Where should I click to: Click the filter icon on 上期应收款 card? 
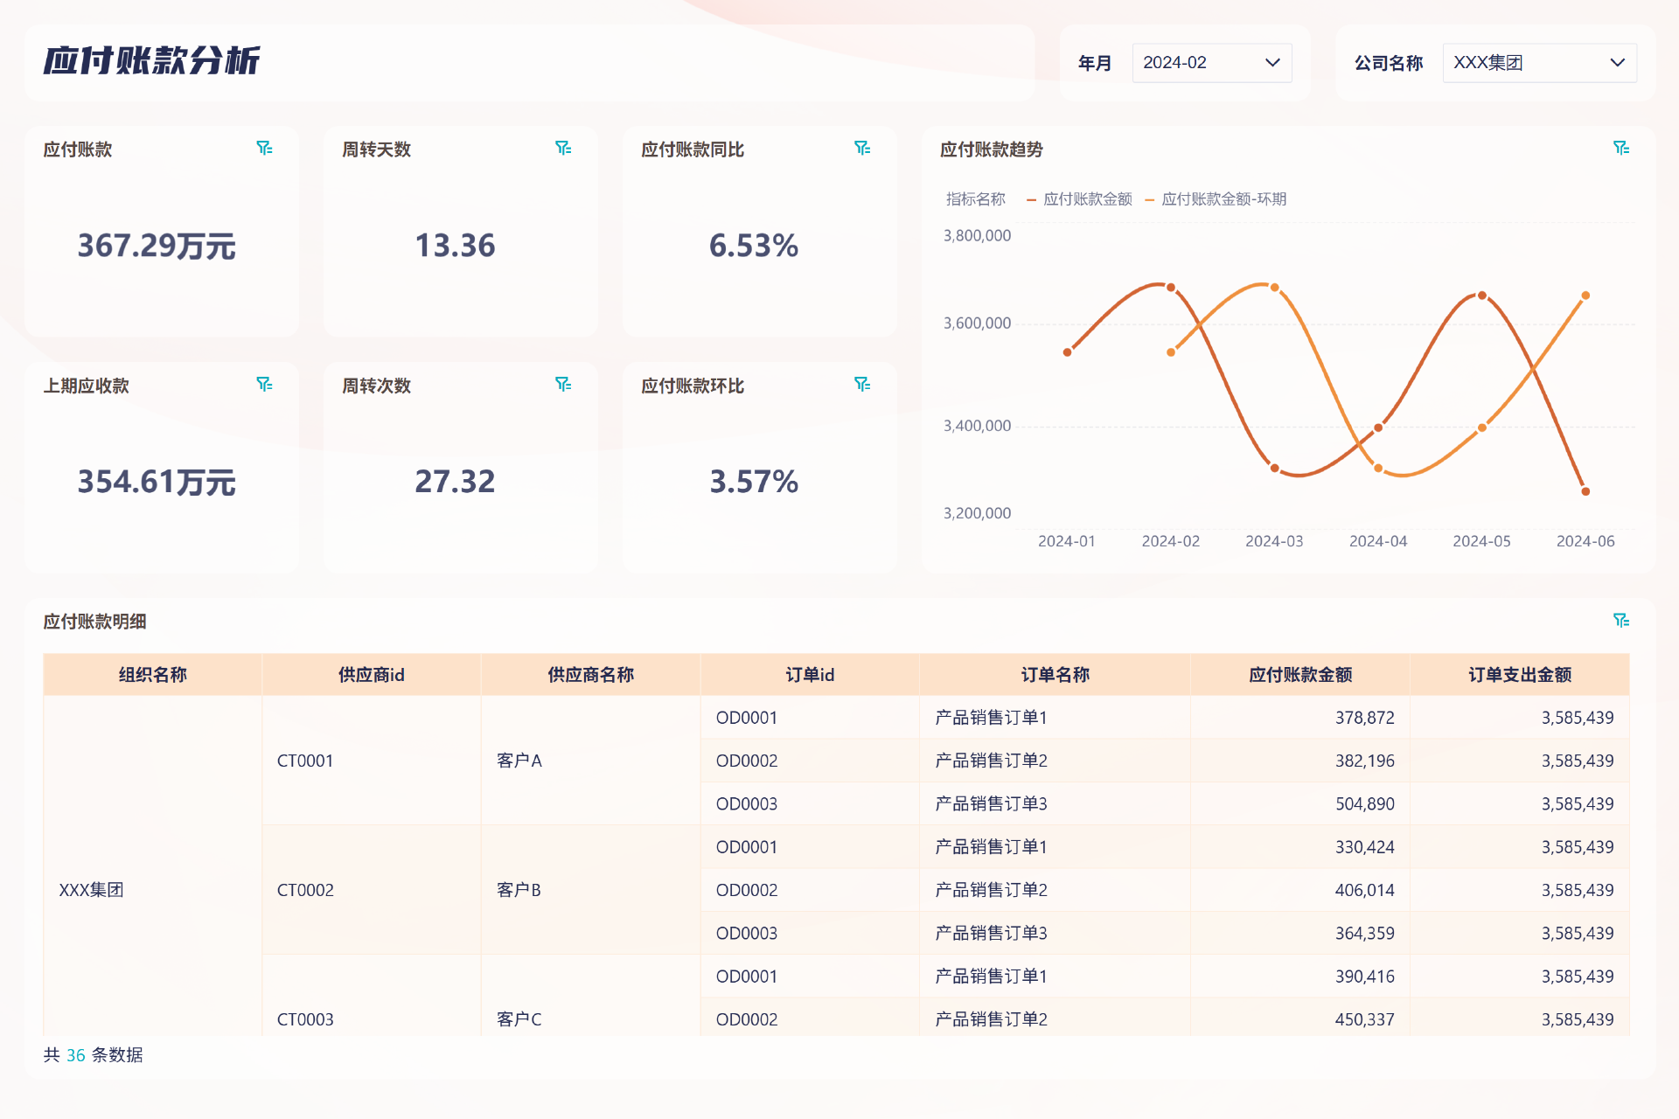[265, 385]
